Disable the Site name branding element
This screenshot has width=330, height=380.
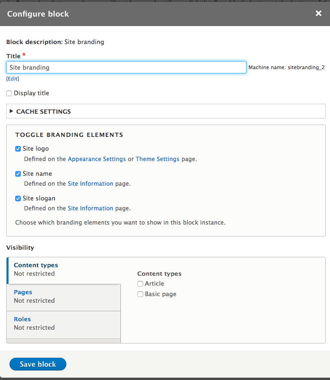coord(18,173)
